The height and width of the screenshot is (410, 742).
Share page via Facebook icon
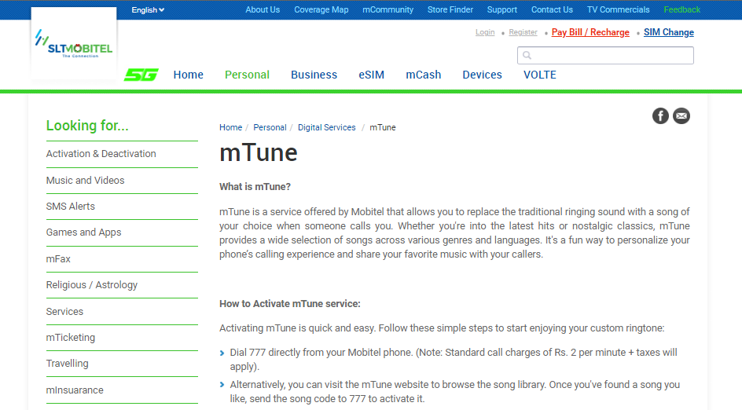point(660,116)
